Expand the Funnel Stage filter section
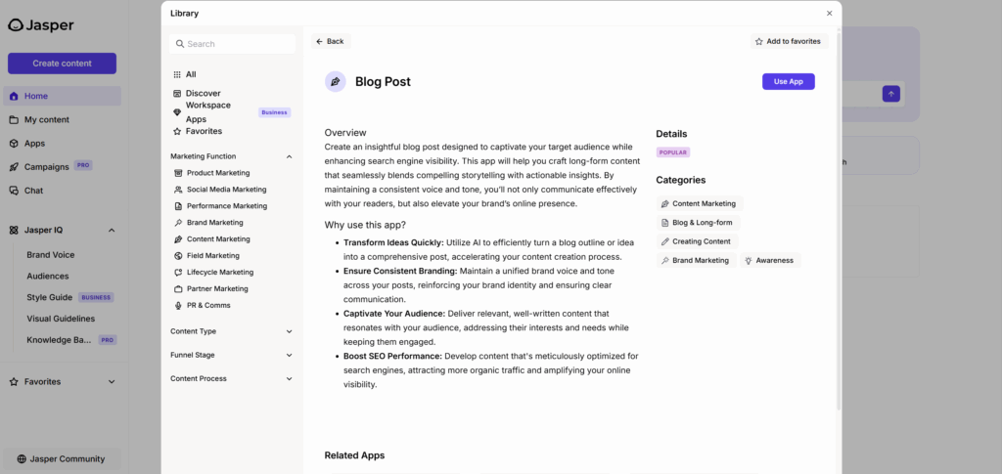Image resolution: width=1002 pixels, height=474 pixels. [x=289, y=355]
